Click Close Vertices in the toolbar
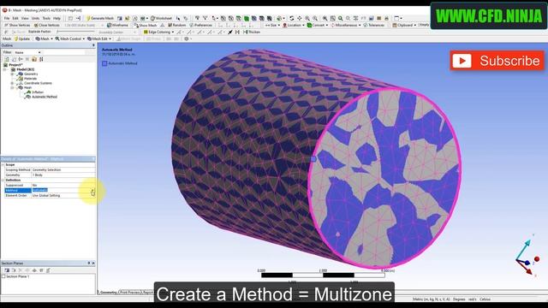 pyautogui.click(x=47, y=25)
